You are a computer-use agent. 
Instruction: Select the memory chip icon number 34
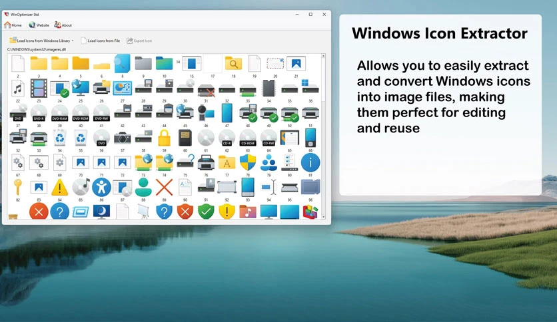pos(269,88)
